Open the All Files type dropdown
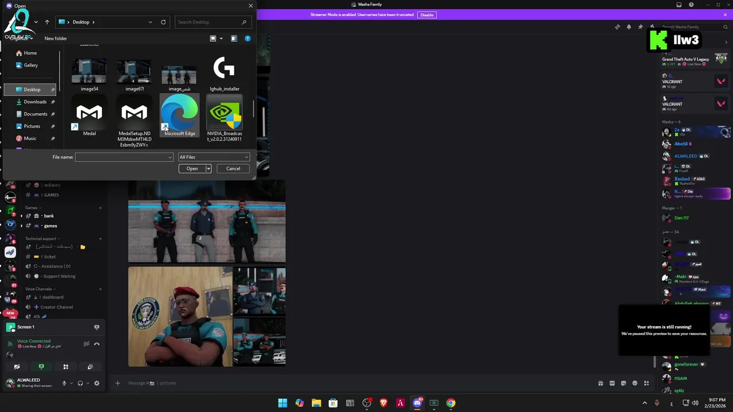The image size is (733, 412). pos(214,157)
